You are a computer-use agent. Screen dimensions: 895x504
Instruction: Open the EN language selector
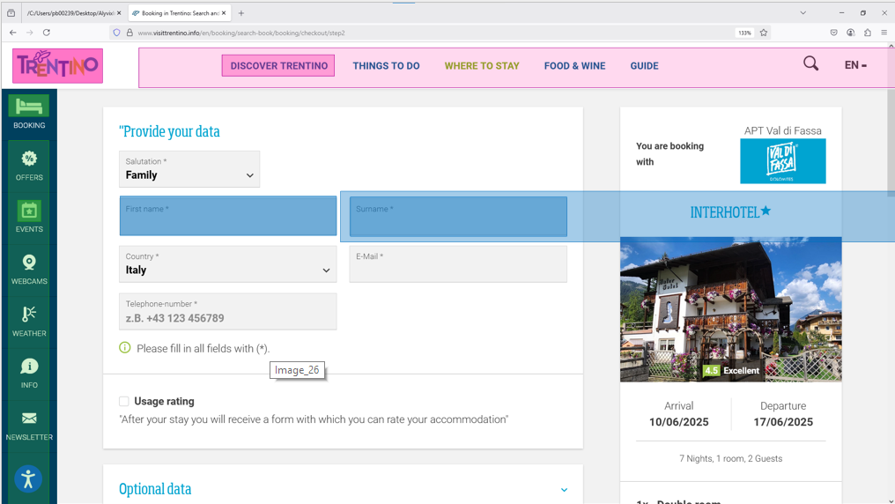(x=854, y=65)
